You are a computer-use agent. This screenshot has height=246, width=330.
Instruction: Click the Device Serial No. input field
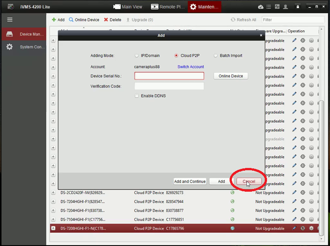169,76
